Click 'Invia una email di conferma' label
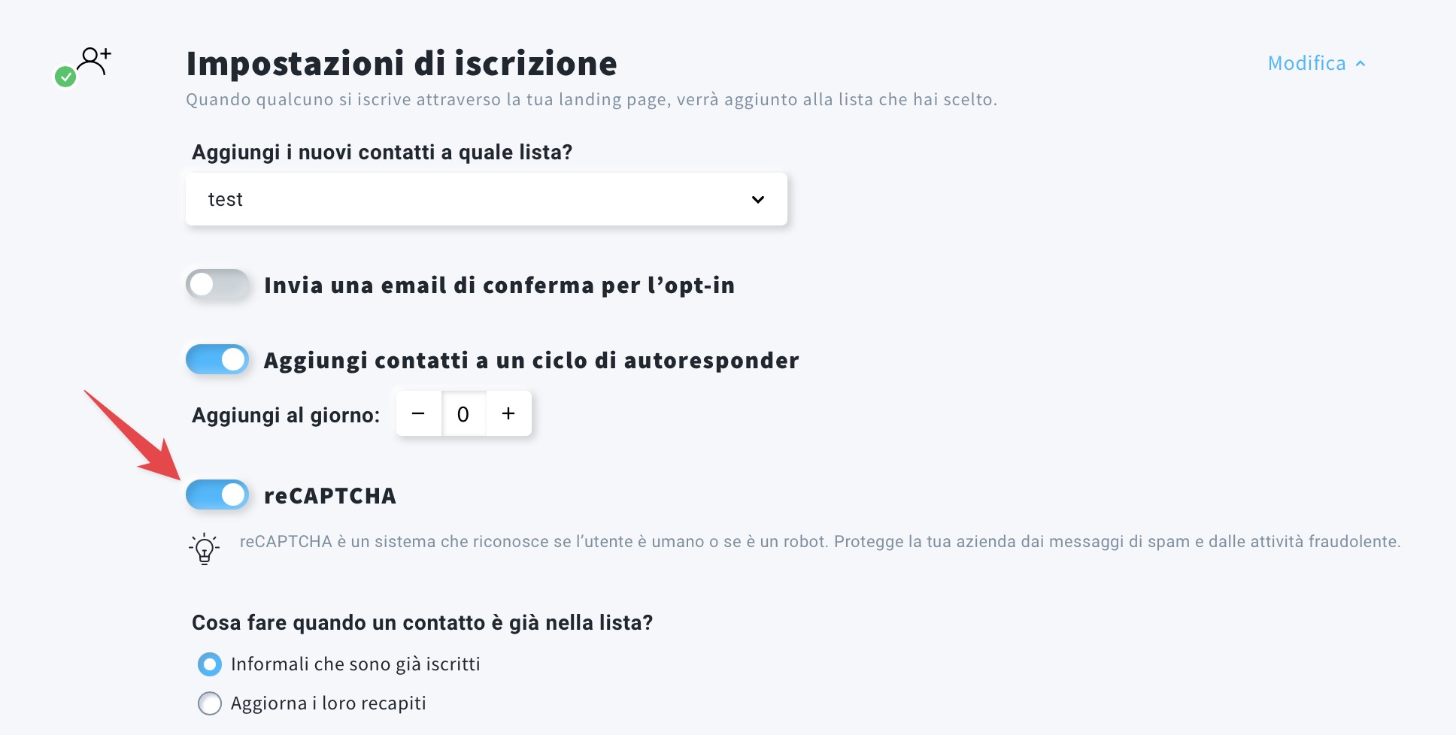This screenshot has width=1456, height=735. tap(499, 286)
